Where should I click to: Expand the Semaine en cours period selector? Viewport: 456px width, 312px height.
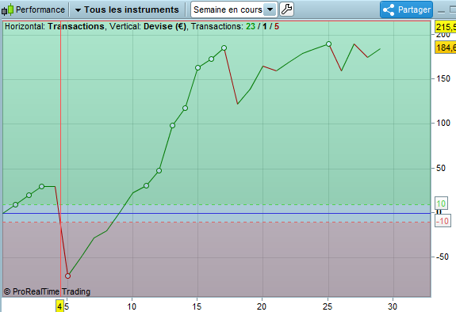(x=234, y=10)
